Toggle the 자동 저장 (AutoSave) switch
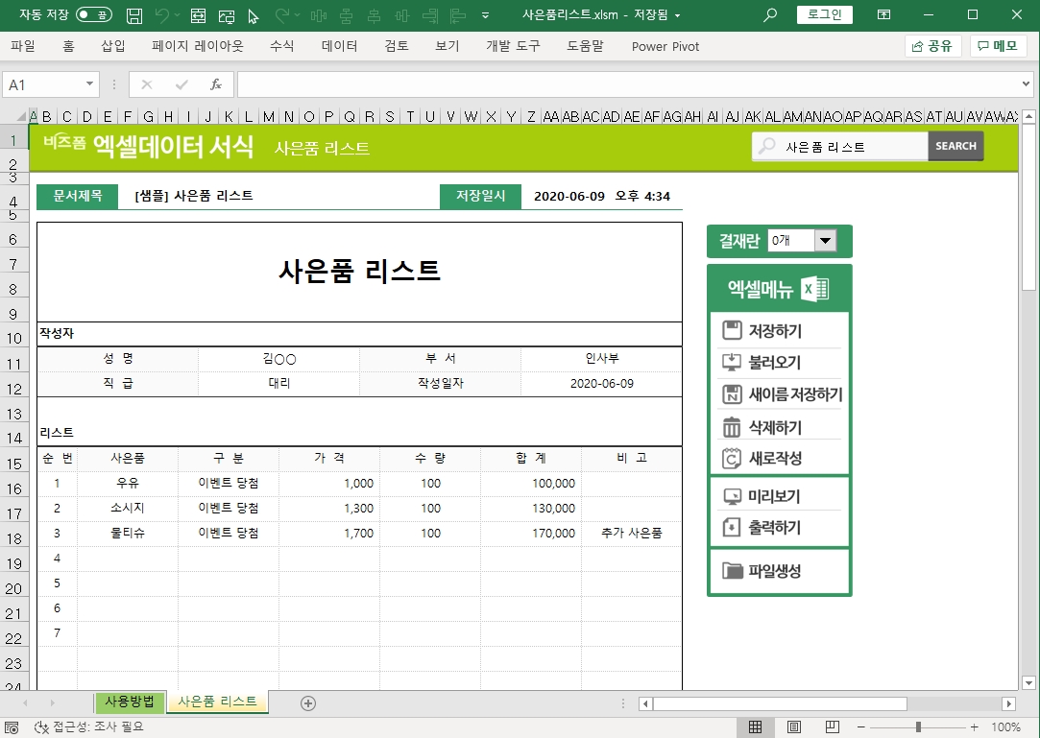 pyautogui.click(x=93, y=15)
